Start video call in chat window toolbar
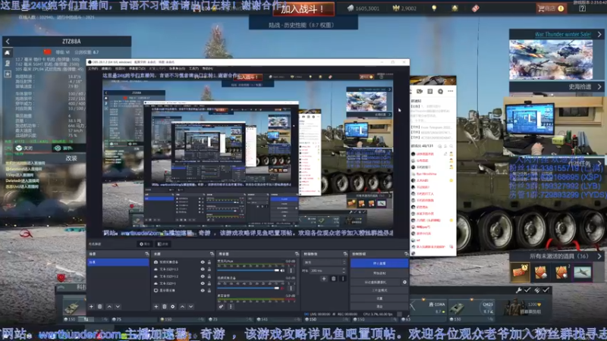607x341 pixels. pyautogui.click(x=420, y=91)
